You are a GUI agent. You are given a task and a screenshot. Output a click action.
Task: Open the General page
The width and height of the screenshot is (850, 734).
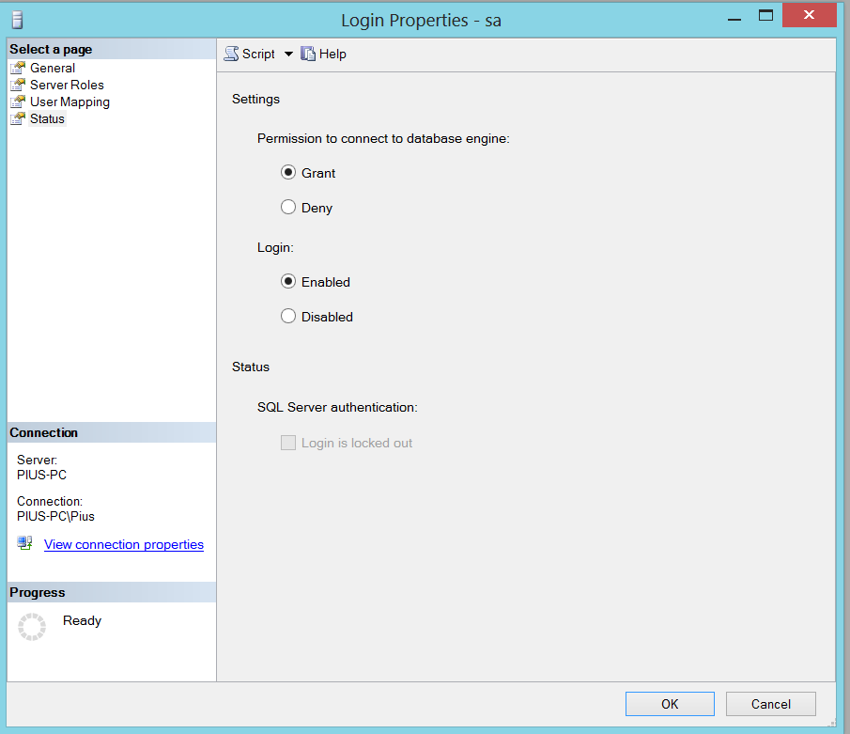point(53,68)
